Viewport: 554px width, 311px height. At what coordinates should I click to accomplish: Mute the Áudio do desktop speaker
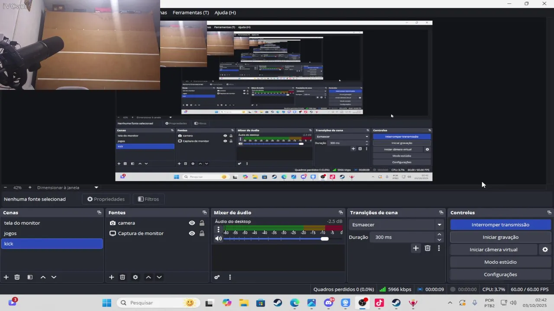tap(218, 238)
